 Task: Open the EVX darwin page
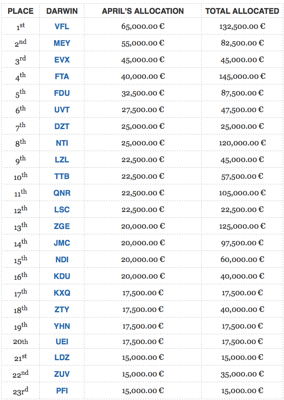click(62, 60)
